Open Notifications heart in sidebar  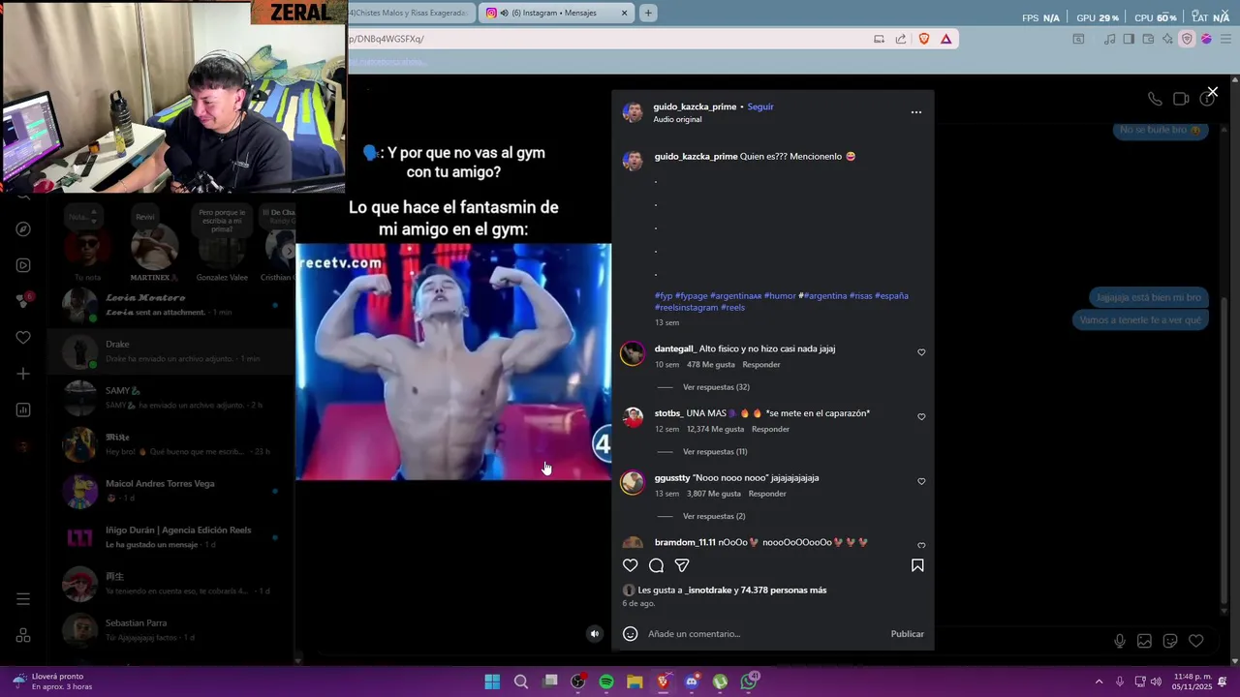pos(23,338)
